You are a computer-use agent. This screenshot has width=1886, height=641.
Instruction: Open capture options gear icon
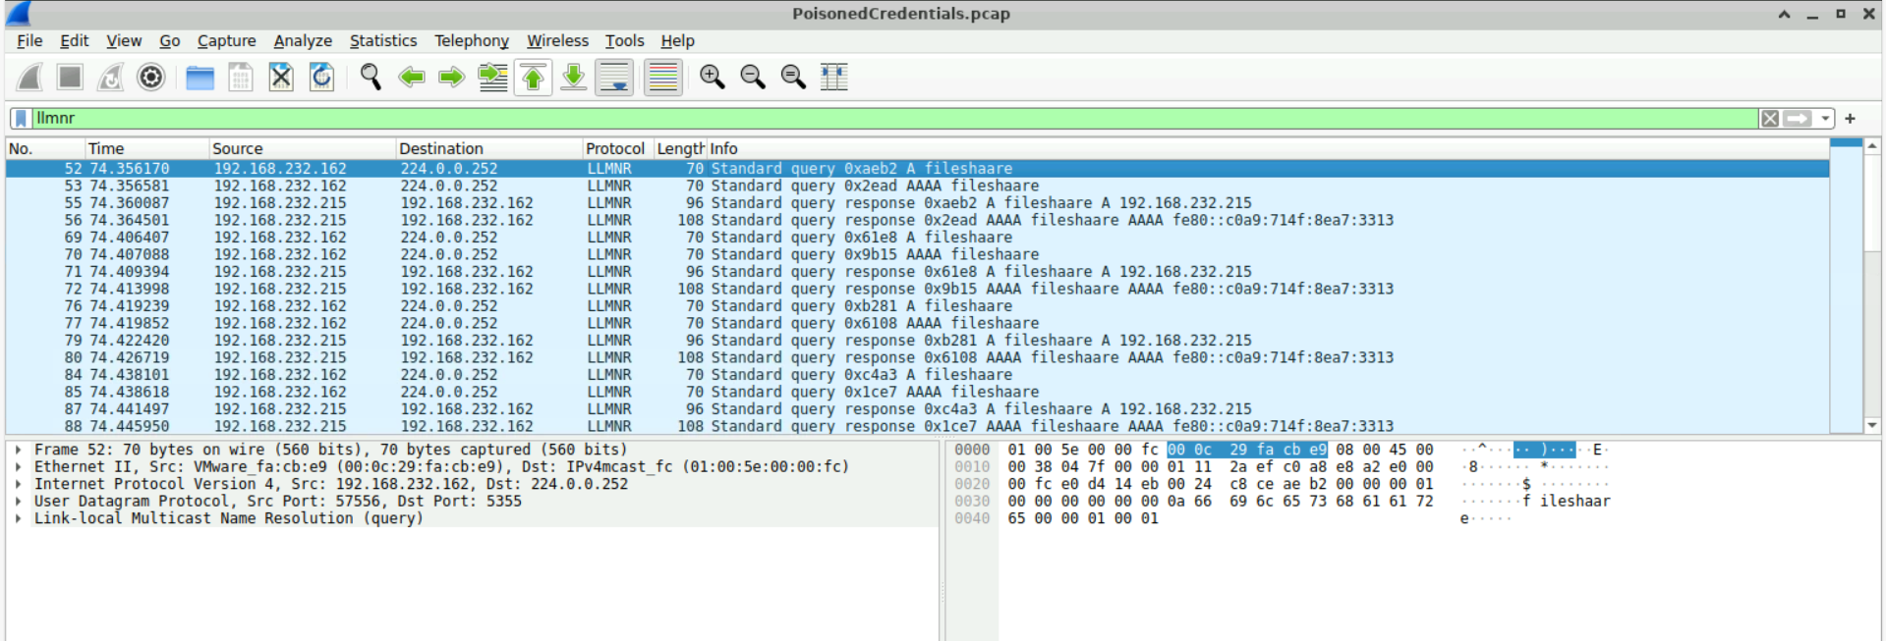coord(150,77)
